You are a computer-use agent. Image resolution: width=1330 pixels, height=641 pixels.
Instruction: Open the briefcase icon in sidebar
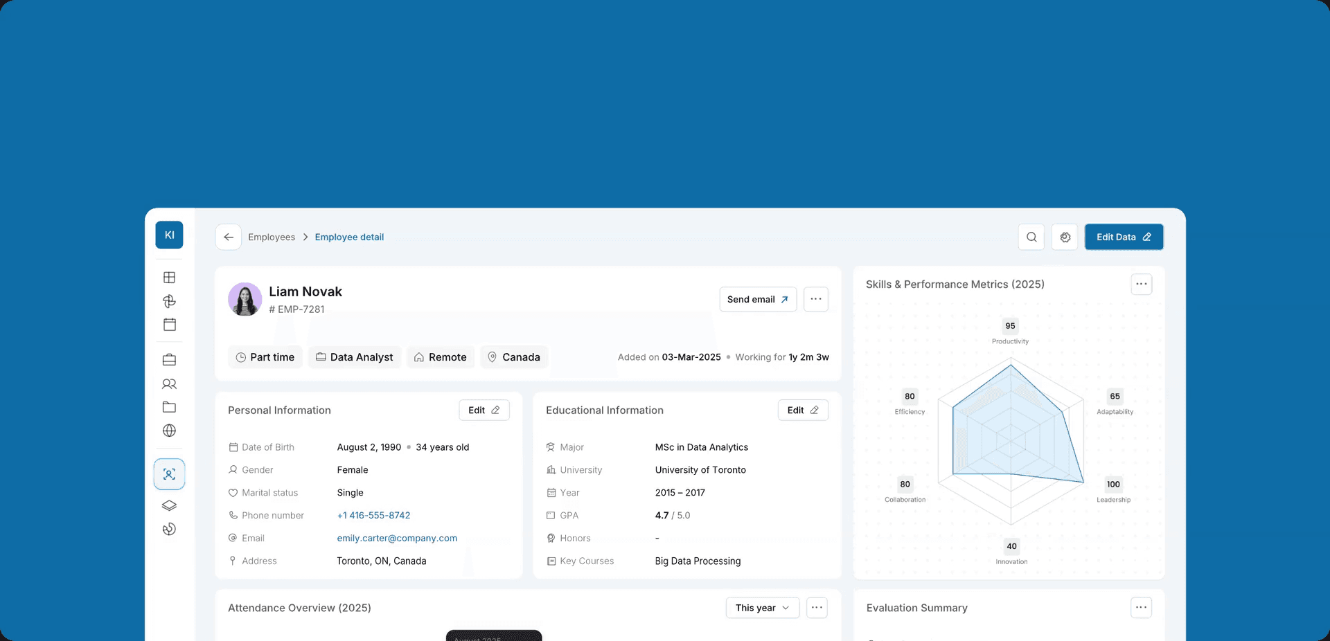pos(169,360)
